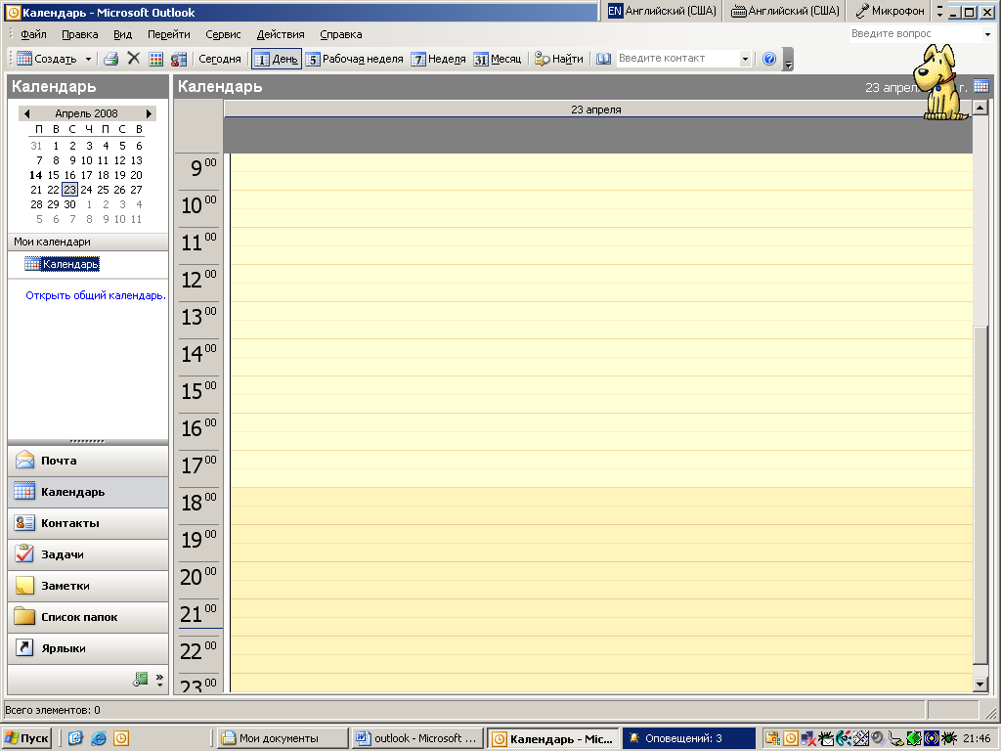1001x751 pixels.
Task: Open the Календарь navigation button
Action: click(88, 492)
